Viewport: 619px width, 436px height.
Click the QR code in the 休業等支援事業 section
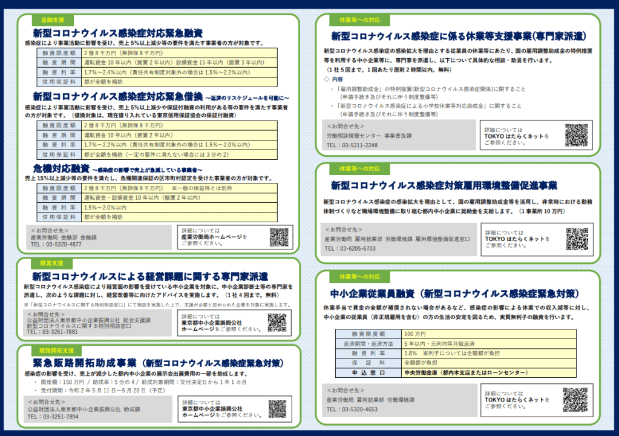[576, 136]
